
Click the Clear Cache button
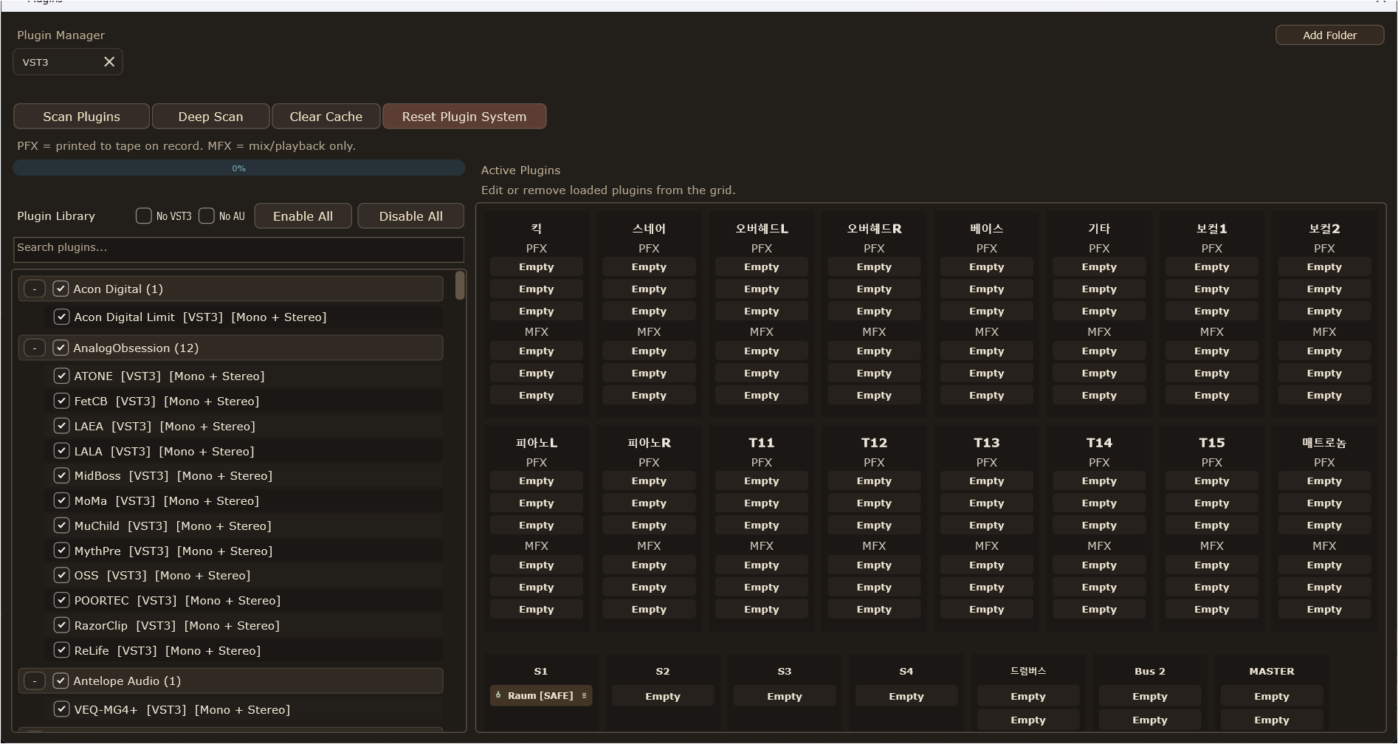click(326, 117)
